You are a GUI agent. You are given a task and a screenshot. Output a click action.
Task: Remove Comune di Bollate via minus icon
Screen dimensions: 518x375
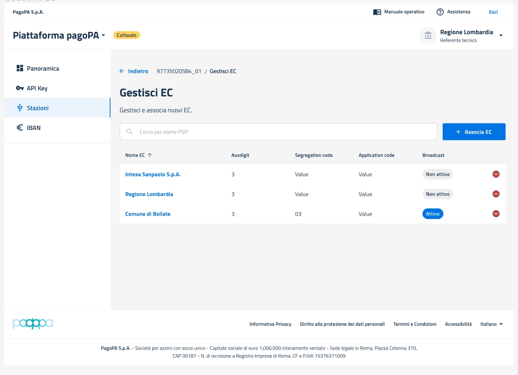[496, 214]
